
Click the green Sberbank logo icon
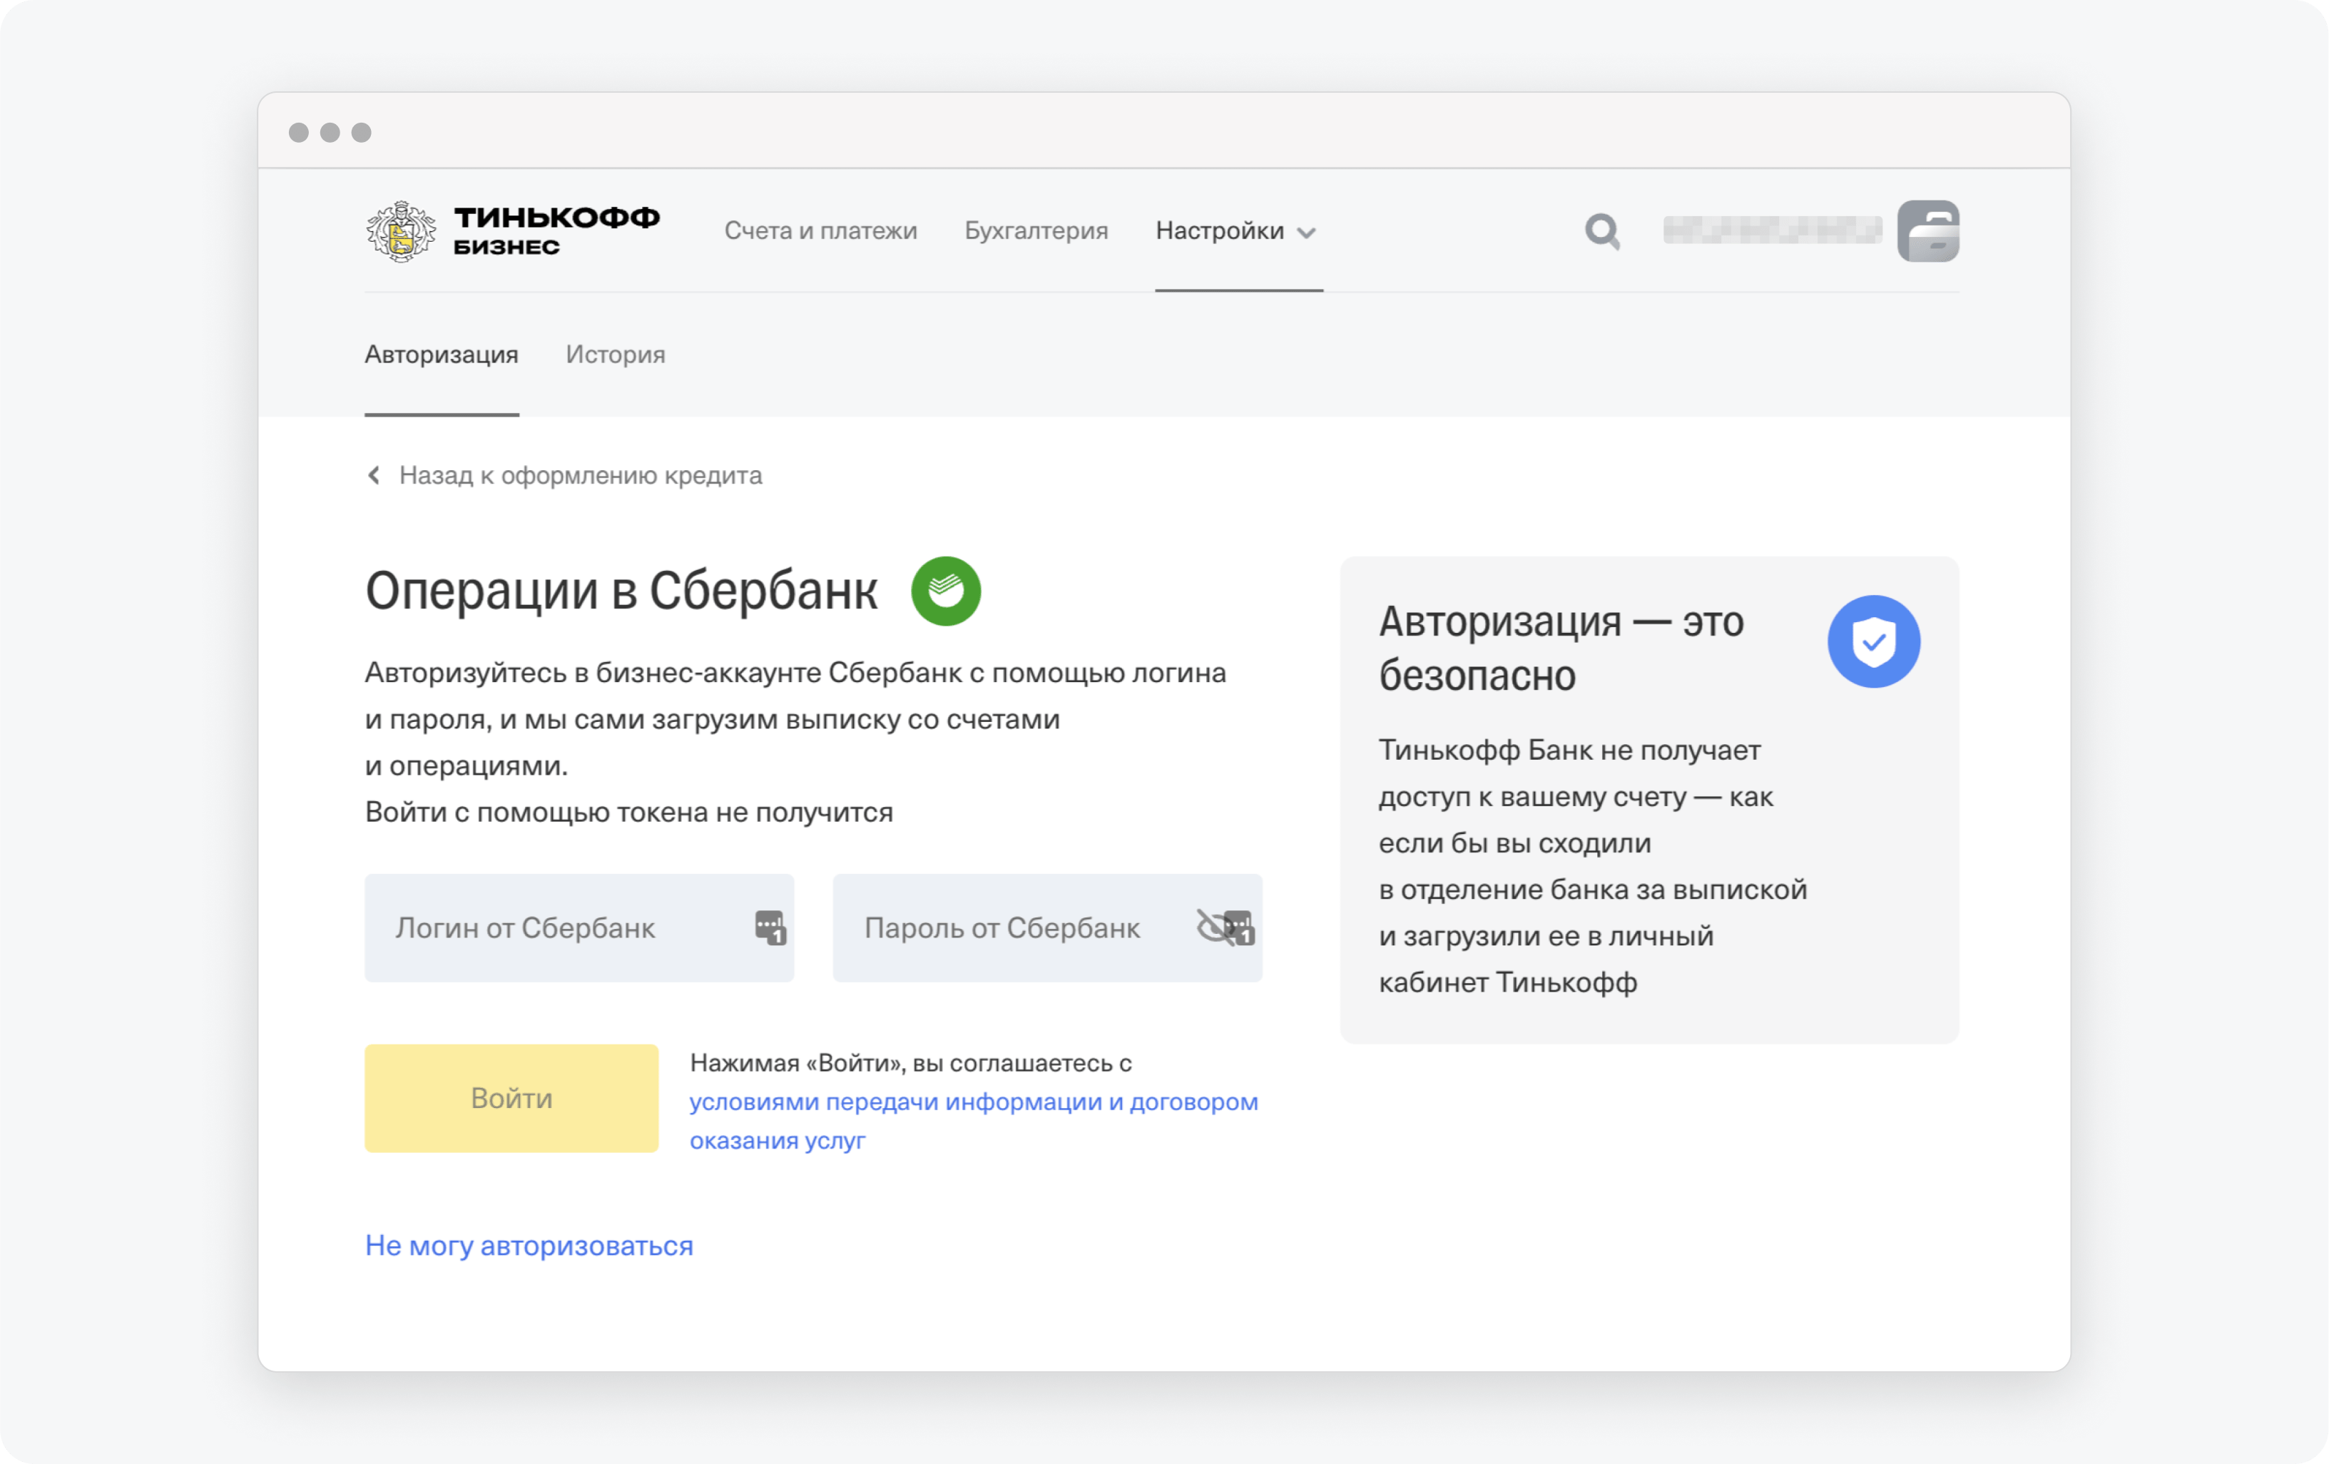[x=946, y=590]
